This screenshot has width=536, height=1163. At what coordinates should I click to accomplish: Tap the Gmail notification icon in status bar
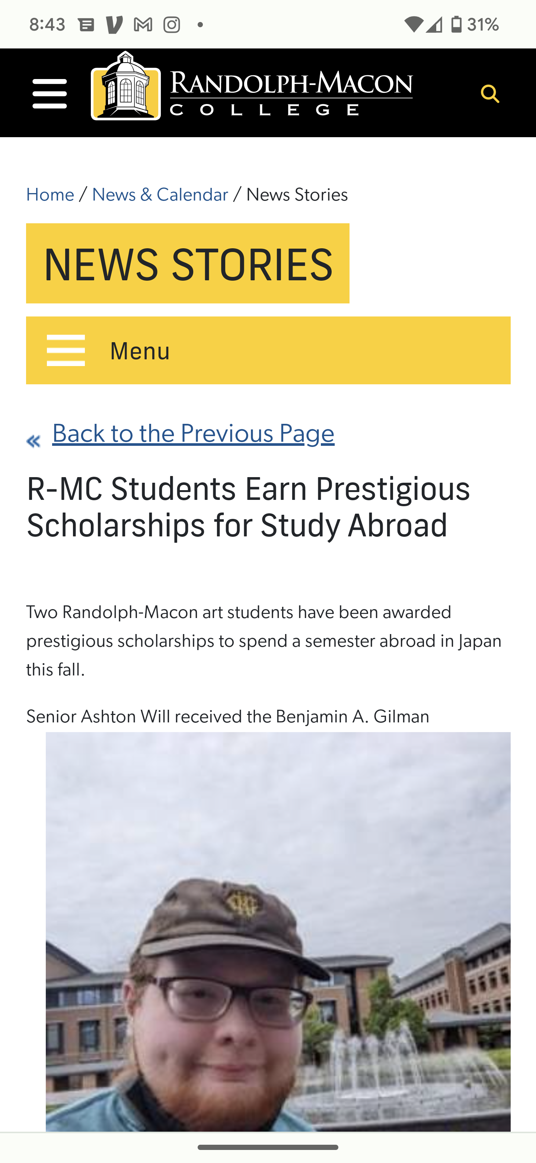click(x=143, y=24)
